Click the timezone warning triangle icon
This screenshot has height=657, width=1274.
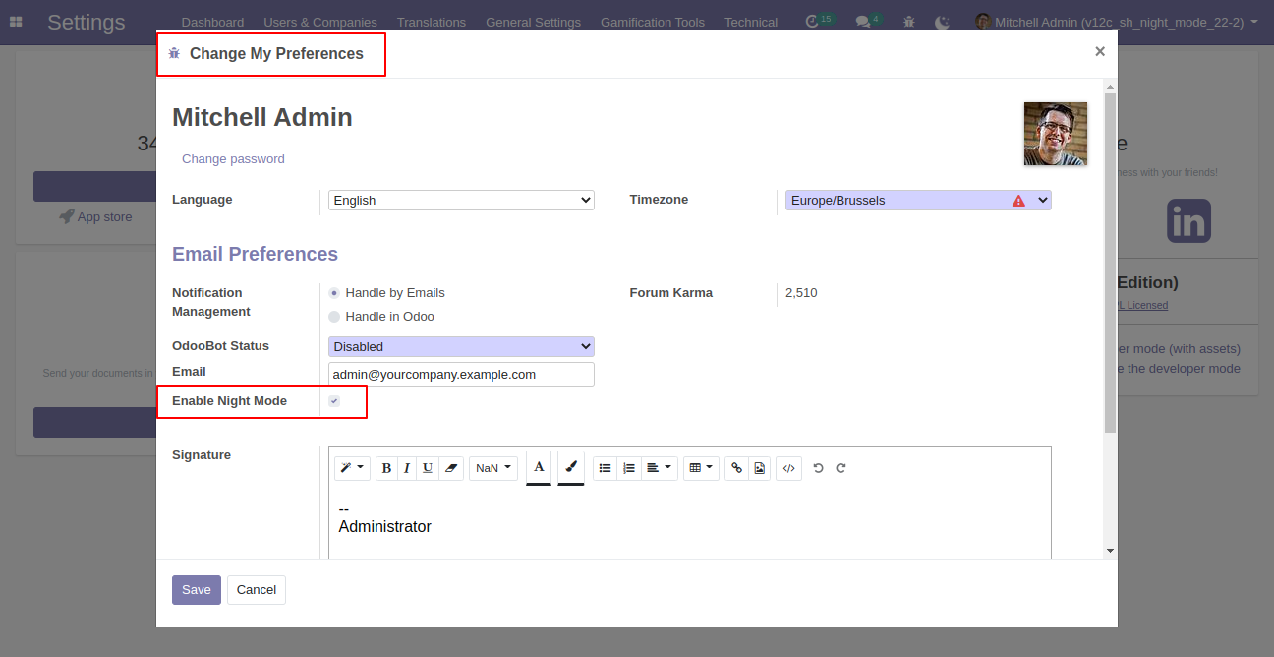1018,201
